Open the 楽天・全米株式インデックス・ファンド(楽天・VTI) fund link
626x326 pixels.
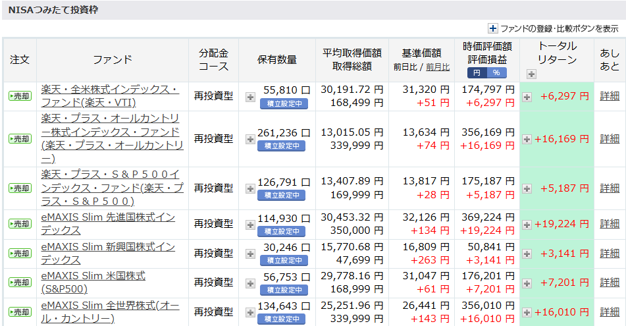(x=110, y=96)
